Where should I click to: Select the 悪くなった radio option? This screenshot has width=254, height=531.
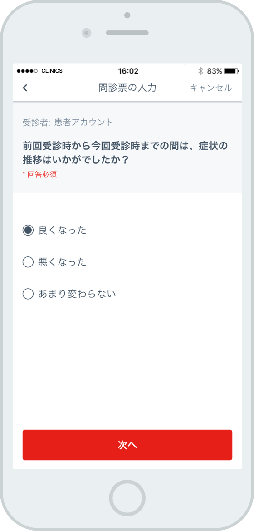click(54, 262)
